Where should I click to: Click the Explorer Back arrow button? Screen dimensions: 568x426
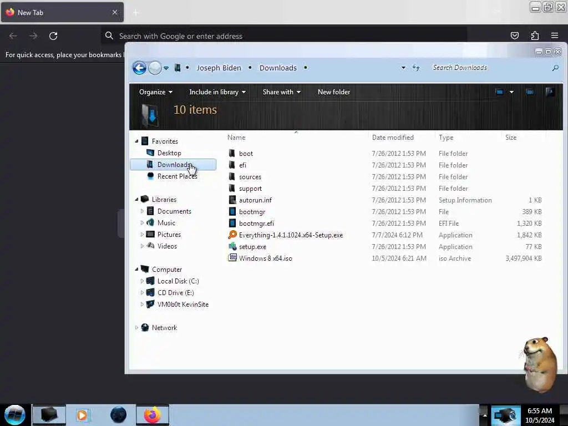139,68
